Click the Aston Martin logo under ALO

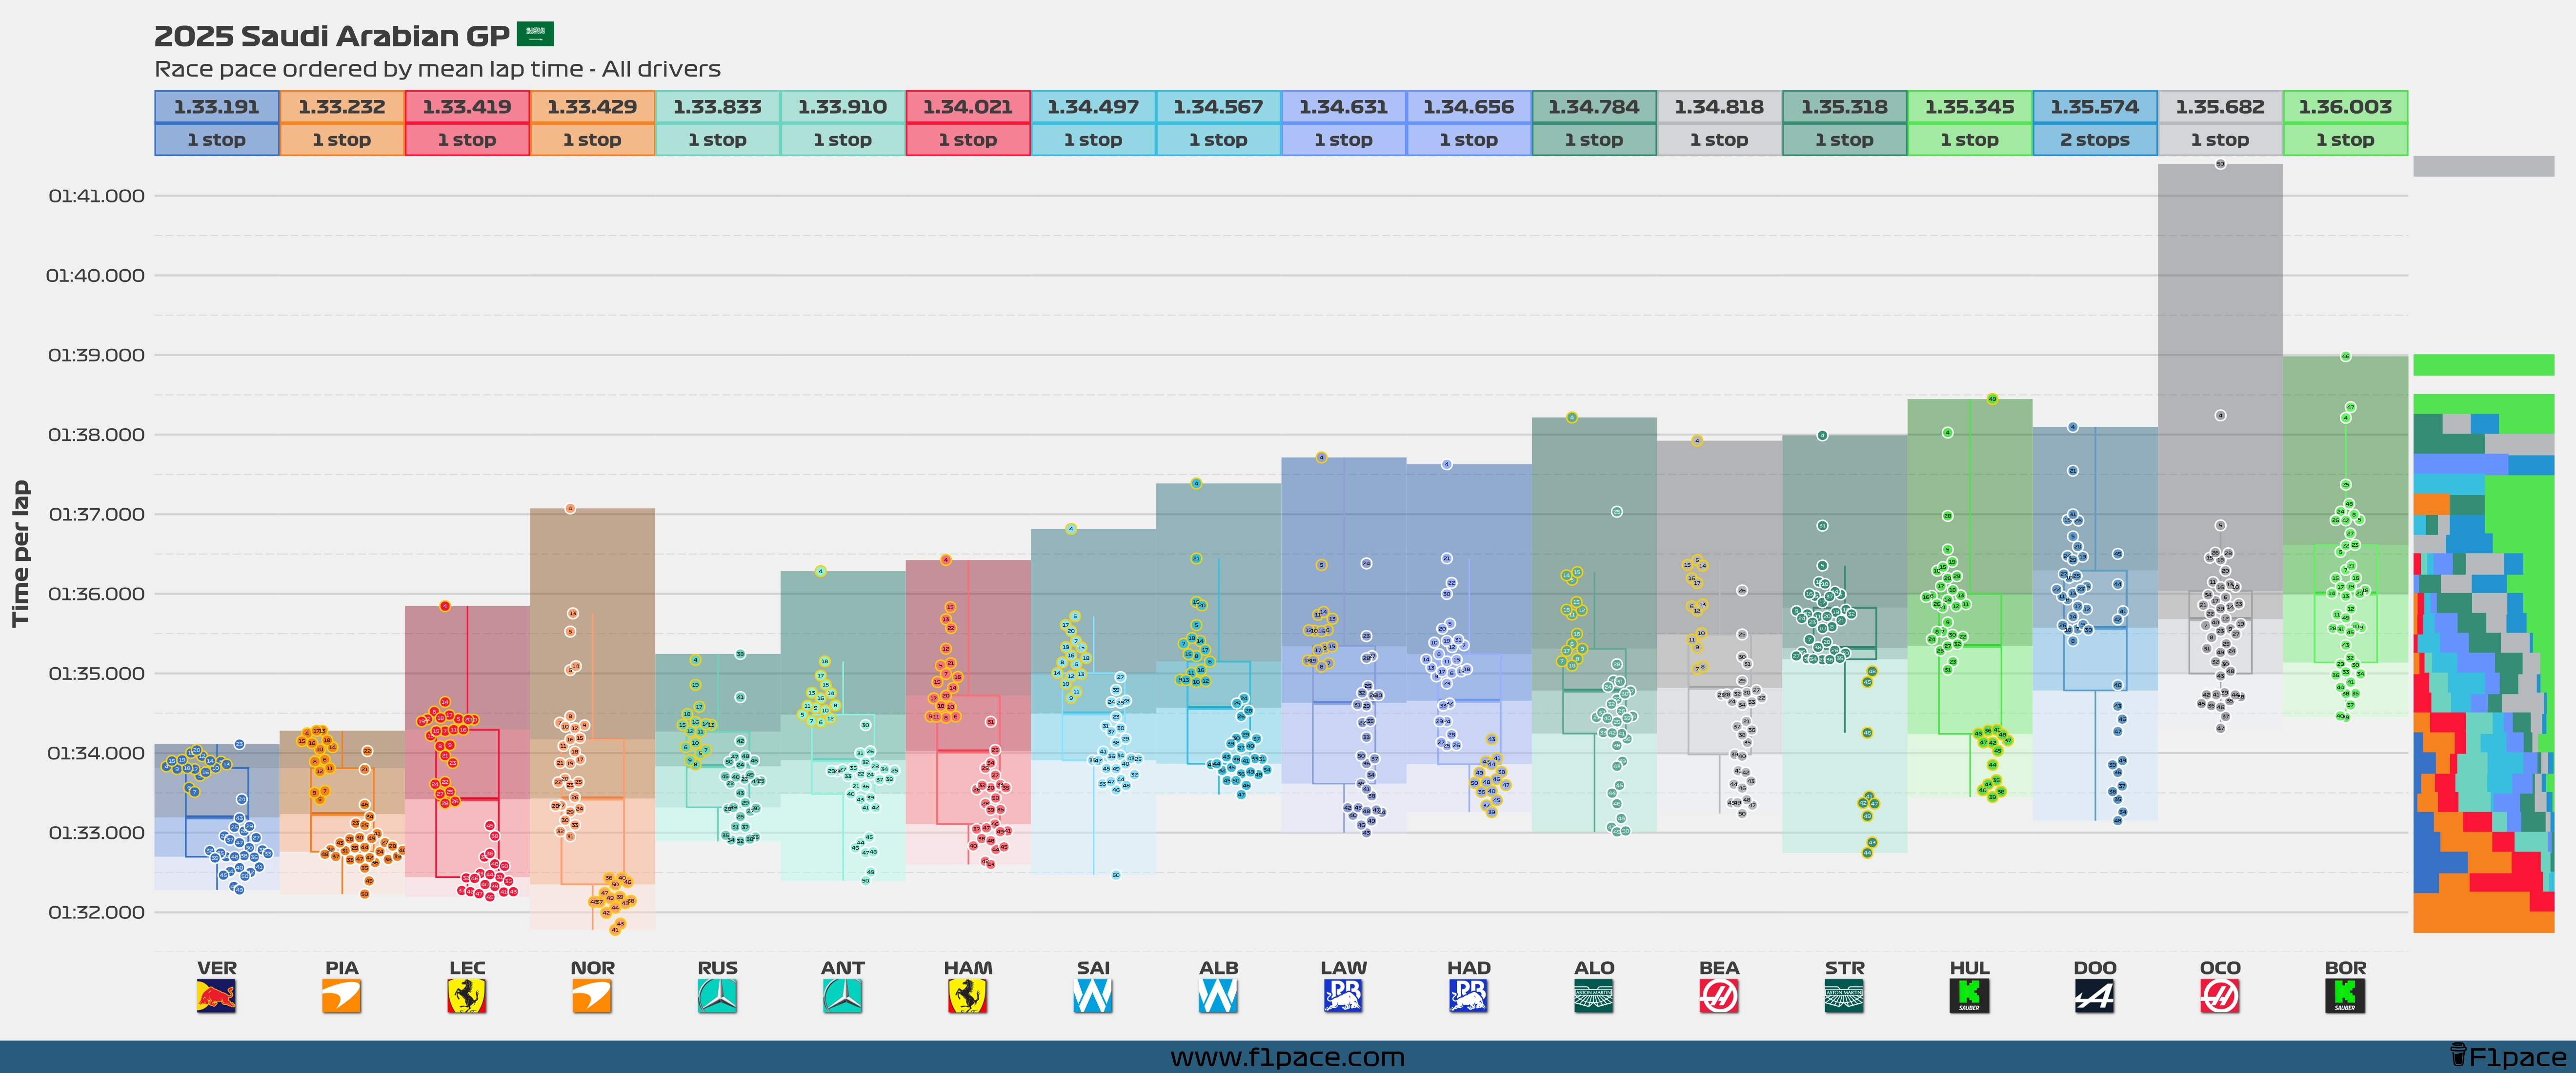point(1594,996)
